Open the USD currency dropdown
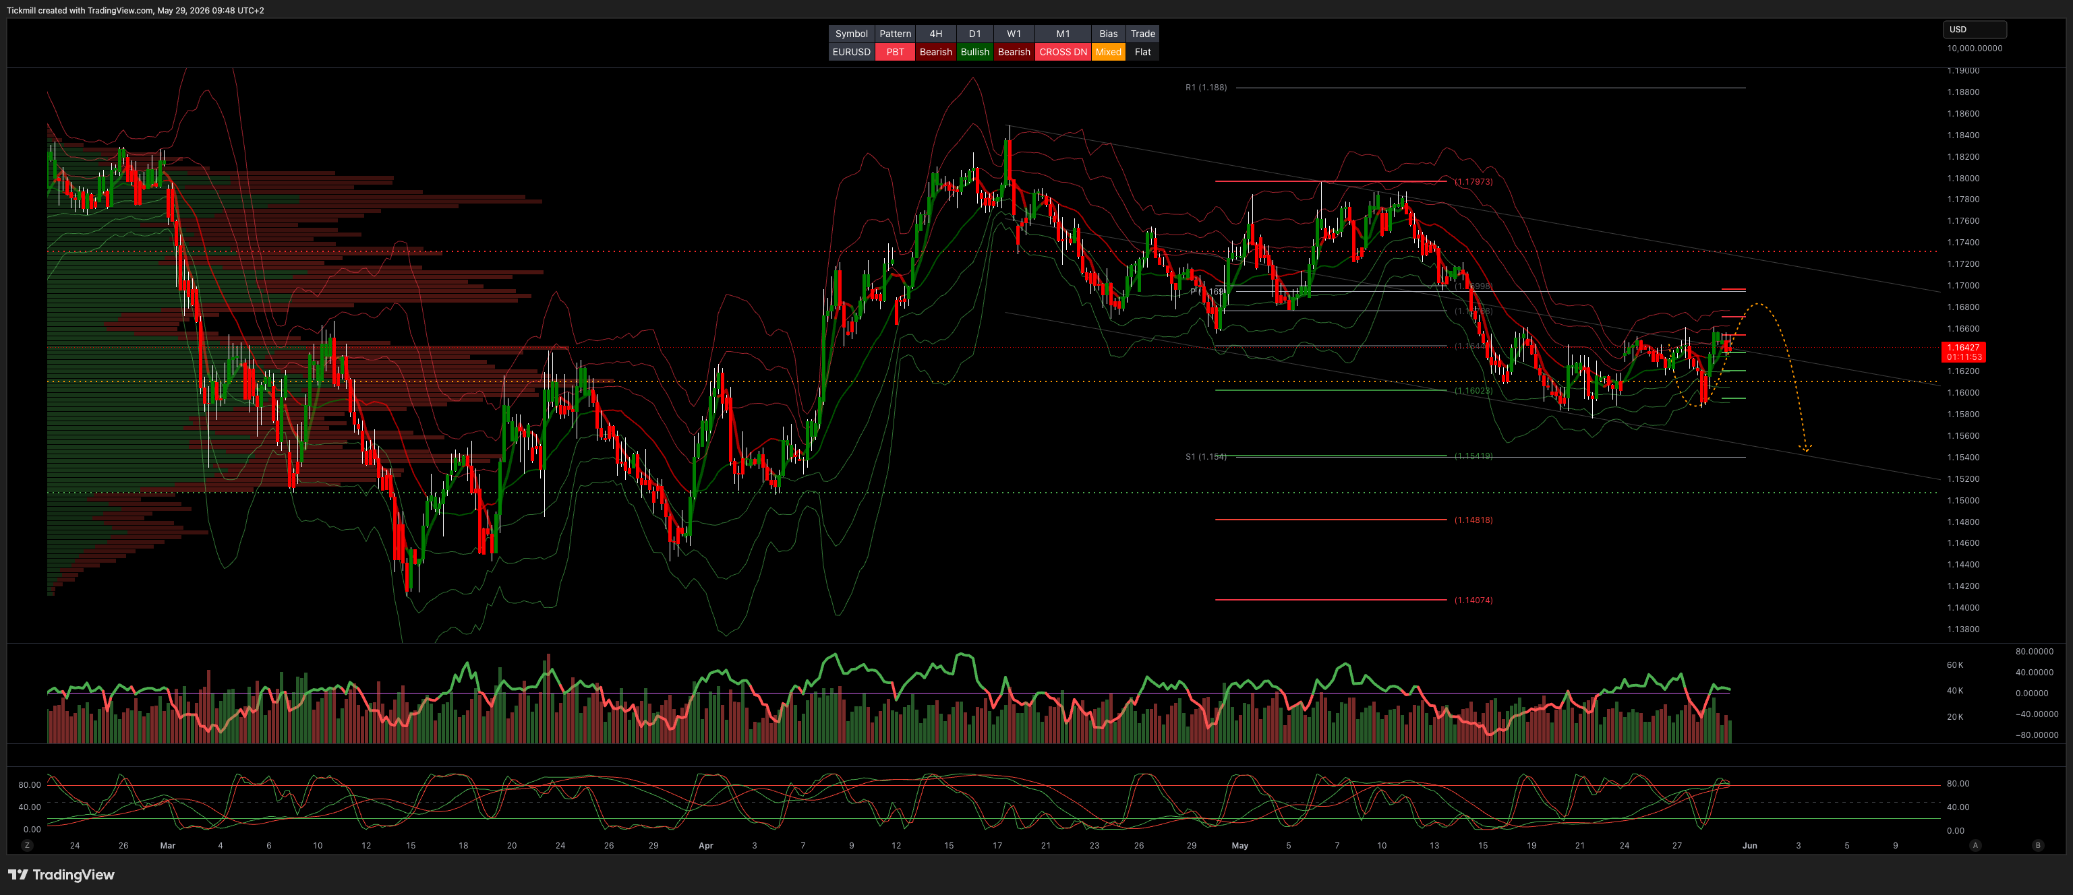The image size is (2073, 895). [x=1975, y=29]
